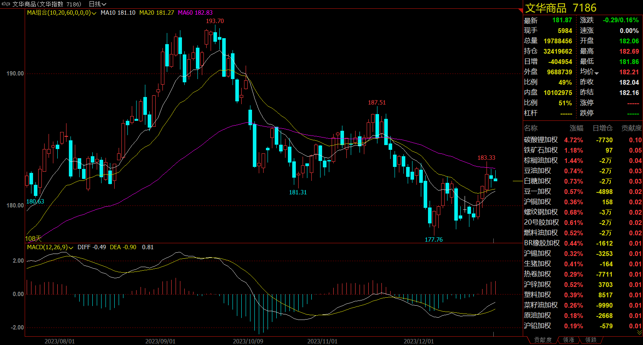Select the 燃料油加权 row
Viewport: 643px width, 345px height.
[582, 233]
